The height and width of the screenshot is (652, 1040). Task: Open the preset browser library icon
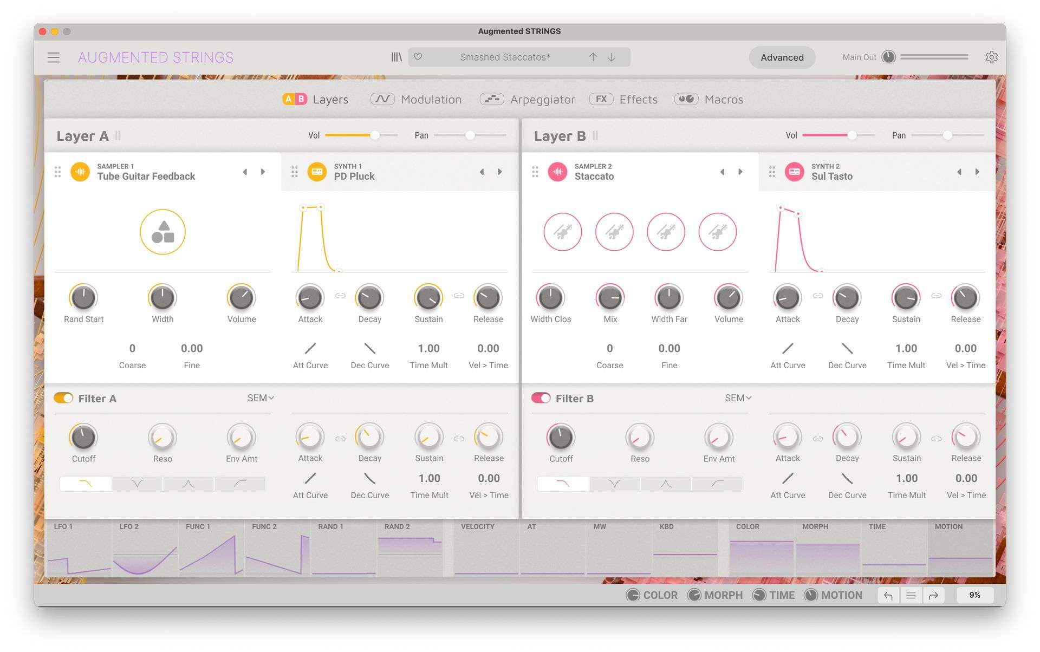tap(396, 57)
